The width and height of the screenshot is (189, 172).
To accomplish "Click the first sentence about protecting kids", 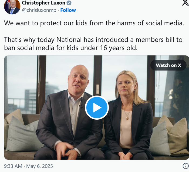I will point(94,23).
